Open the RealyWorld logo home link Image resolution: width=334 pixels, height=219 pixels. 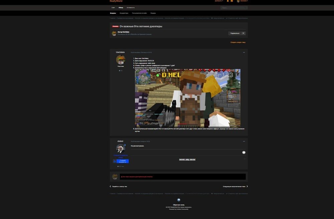pos(116,1)
